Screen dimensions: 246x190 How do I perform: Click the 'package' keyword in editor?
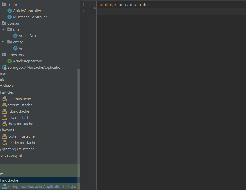tap(107, 5)
